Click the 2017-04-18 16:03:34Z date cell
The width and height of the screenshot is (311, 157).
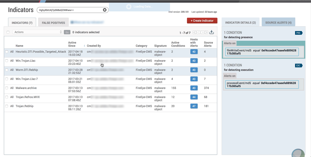click(x=75, y=53)
